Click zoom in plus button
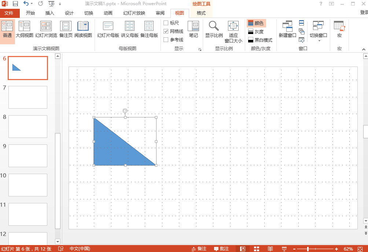Screen dimensions: 368x252 (336, 249)
